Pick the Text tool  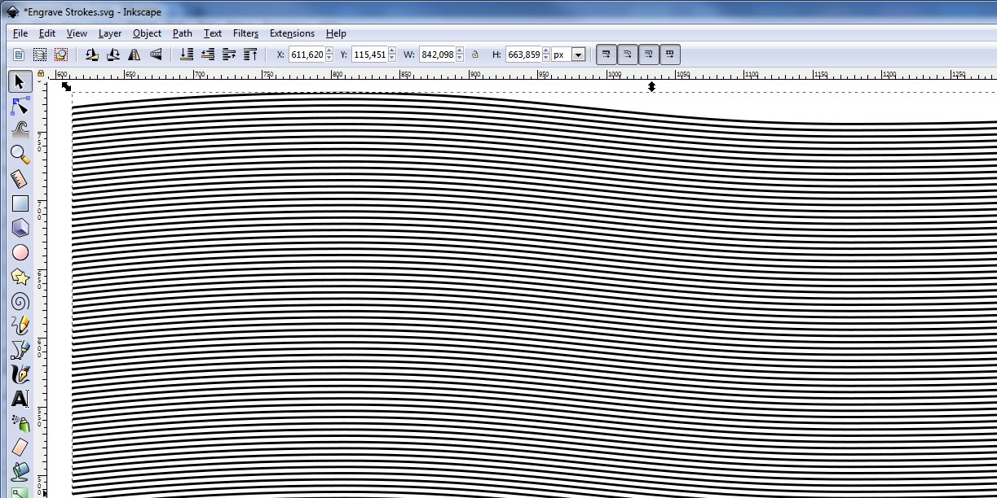[20, 397]
